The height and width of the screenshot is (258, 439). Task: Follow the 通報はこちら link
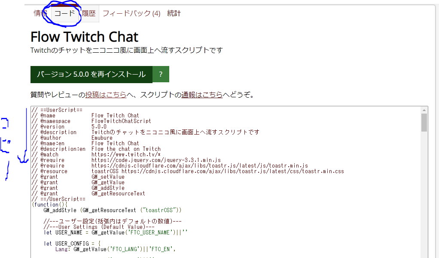tap(202, 95)
